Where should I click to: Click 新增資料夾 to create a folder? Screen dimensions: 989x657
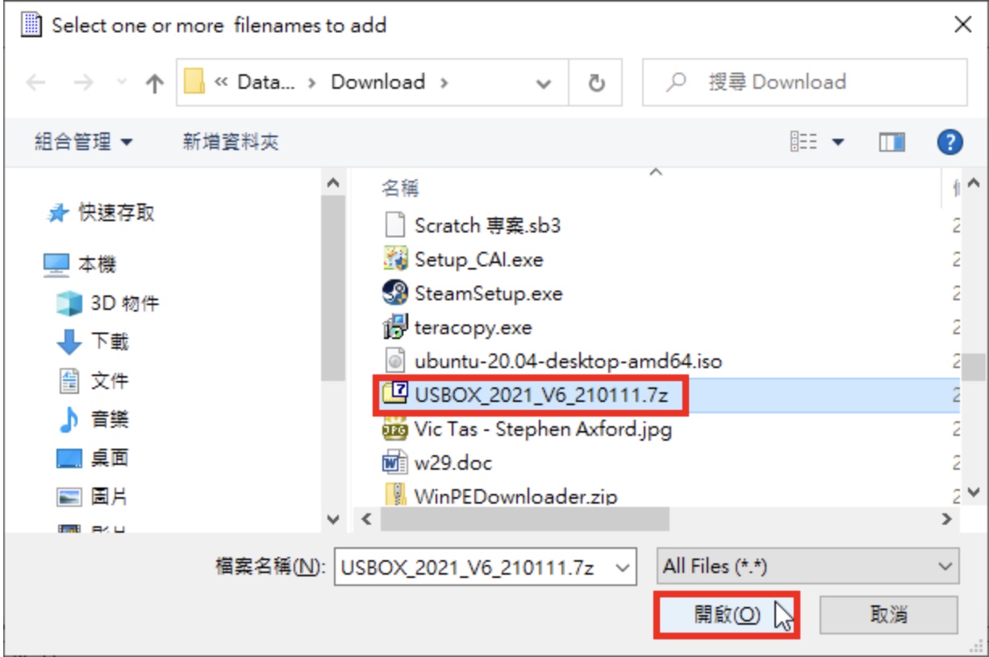pos(231,143)
